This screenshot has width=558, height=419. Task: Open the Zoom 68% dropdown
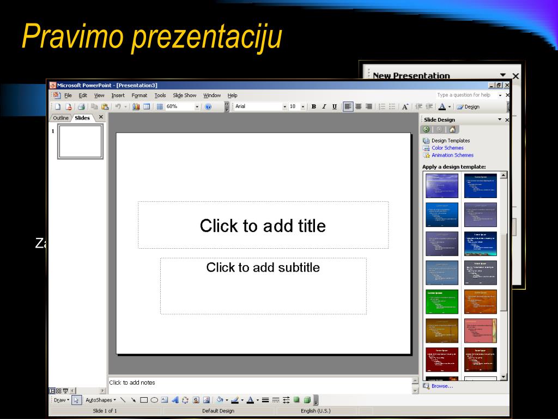point(197,106)
